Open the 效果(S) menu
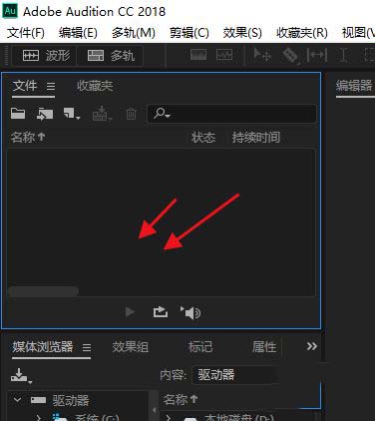 click(x=242, y=33)
